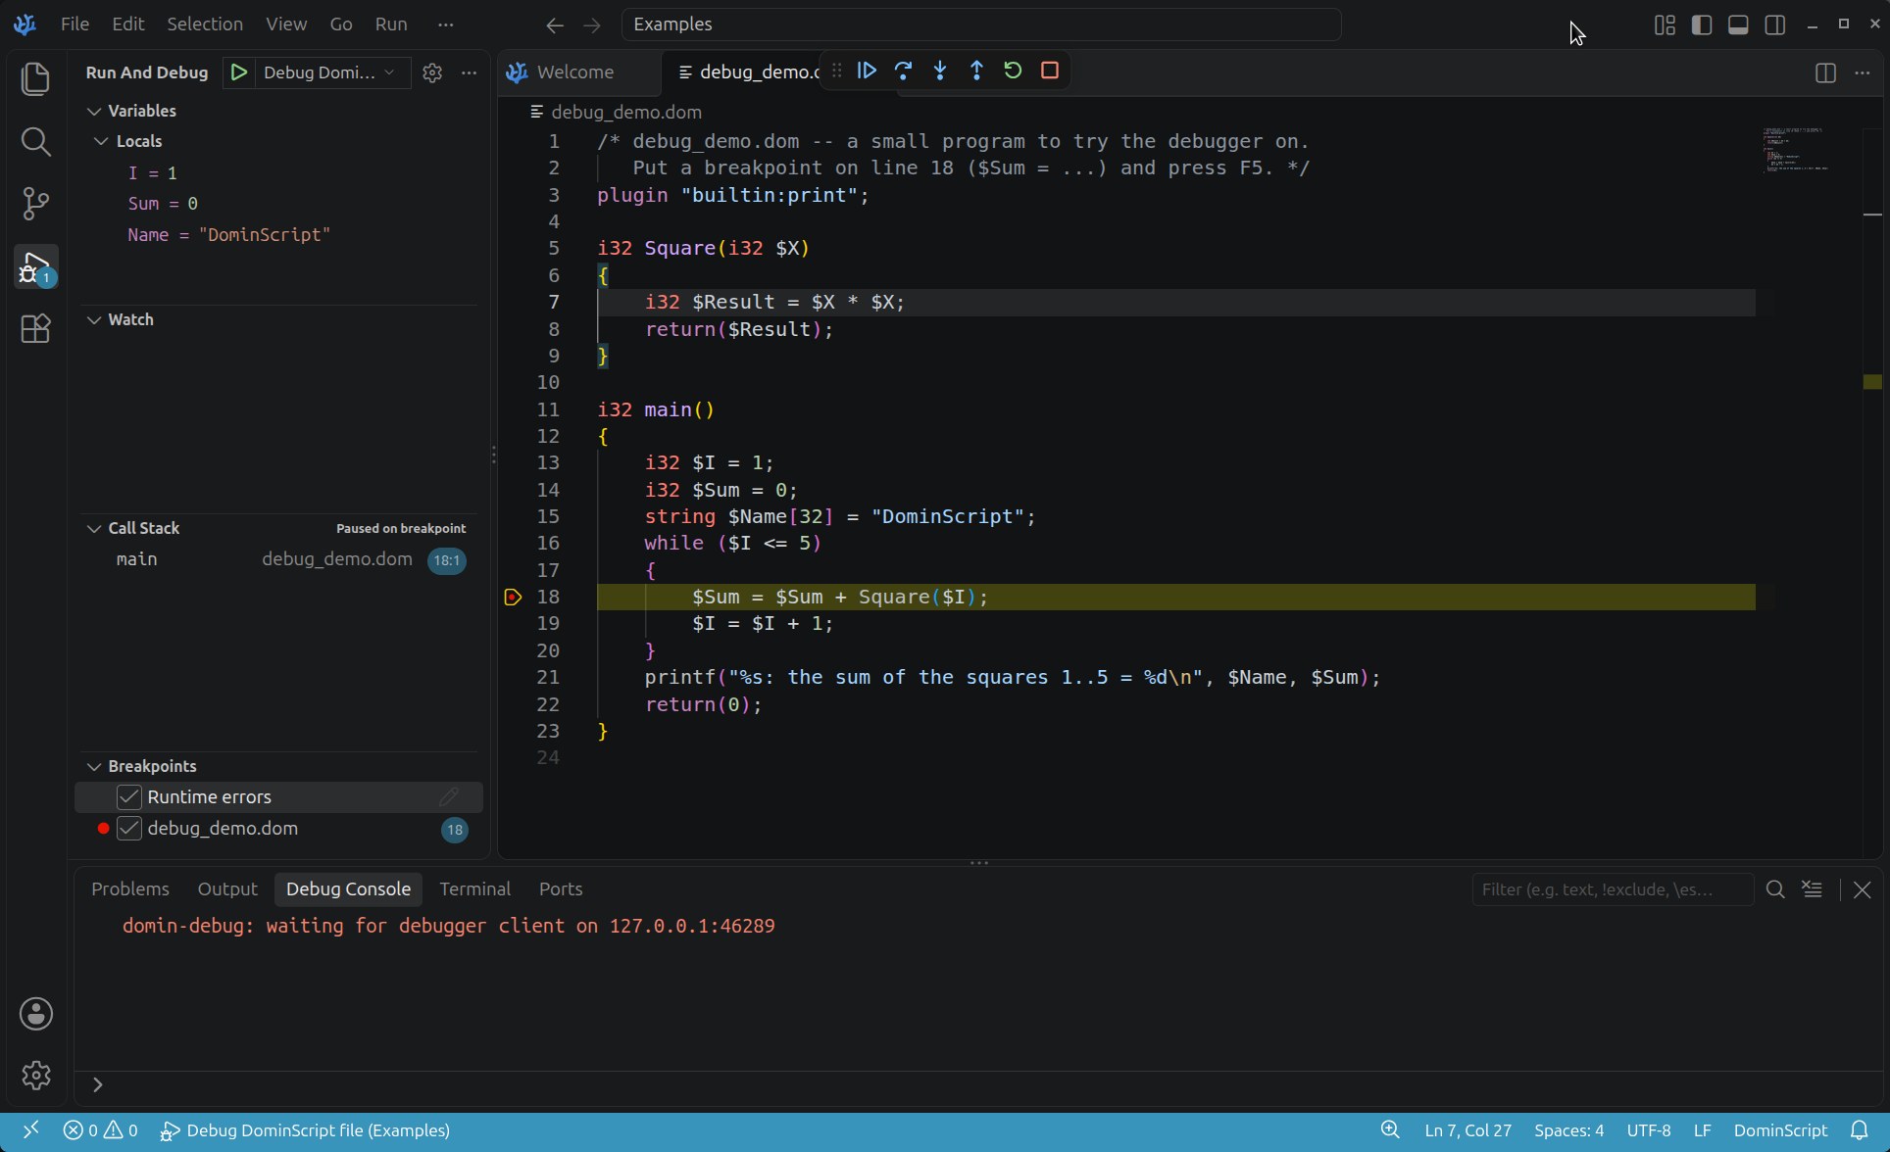Open Accounts menu icon
Screen dimensions: 1890x1152
36,1014
